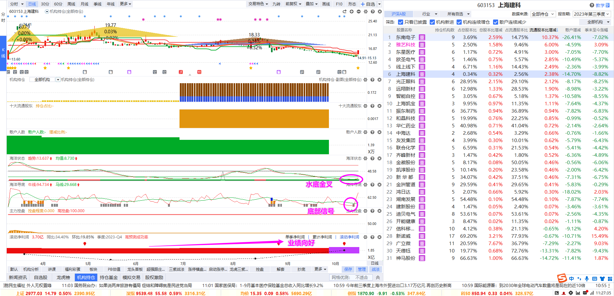The width and height of the screenshot is (614, 296).
Task: Close the main K-line chart panel
Action: click(x=380, y=12)
